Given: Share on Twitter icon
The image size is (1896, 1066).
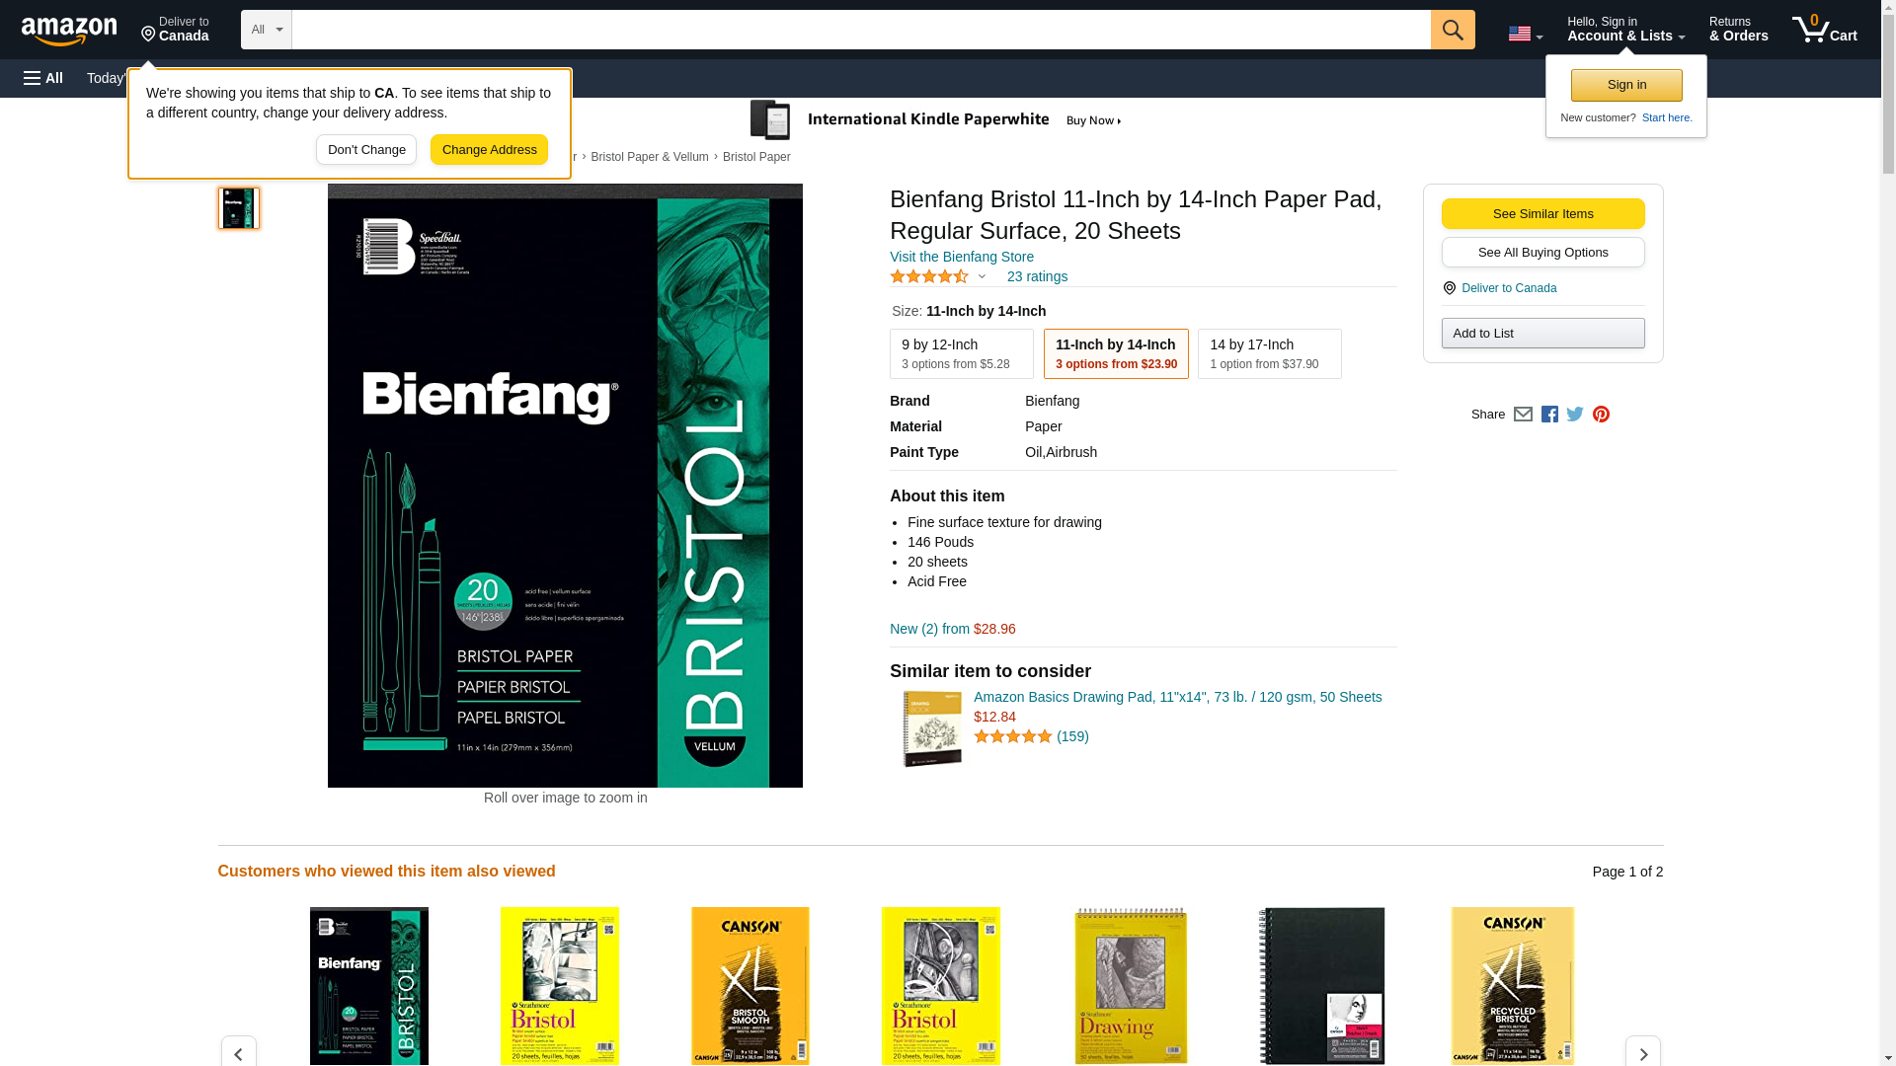Looking at the screenshot, I should (x=1575, y=415).
